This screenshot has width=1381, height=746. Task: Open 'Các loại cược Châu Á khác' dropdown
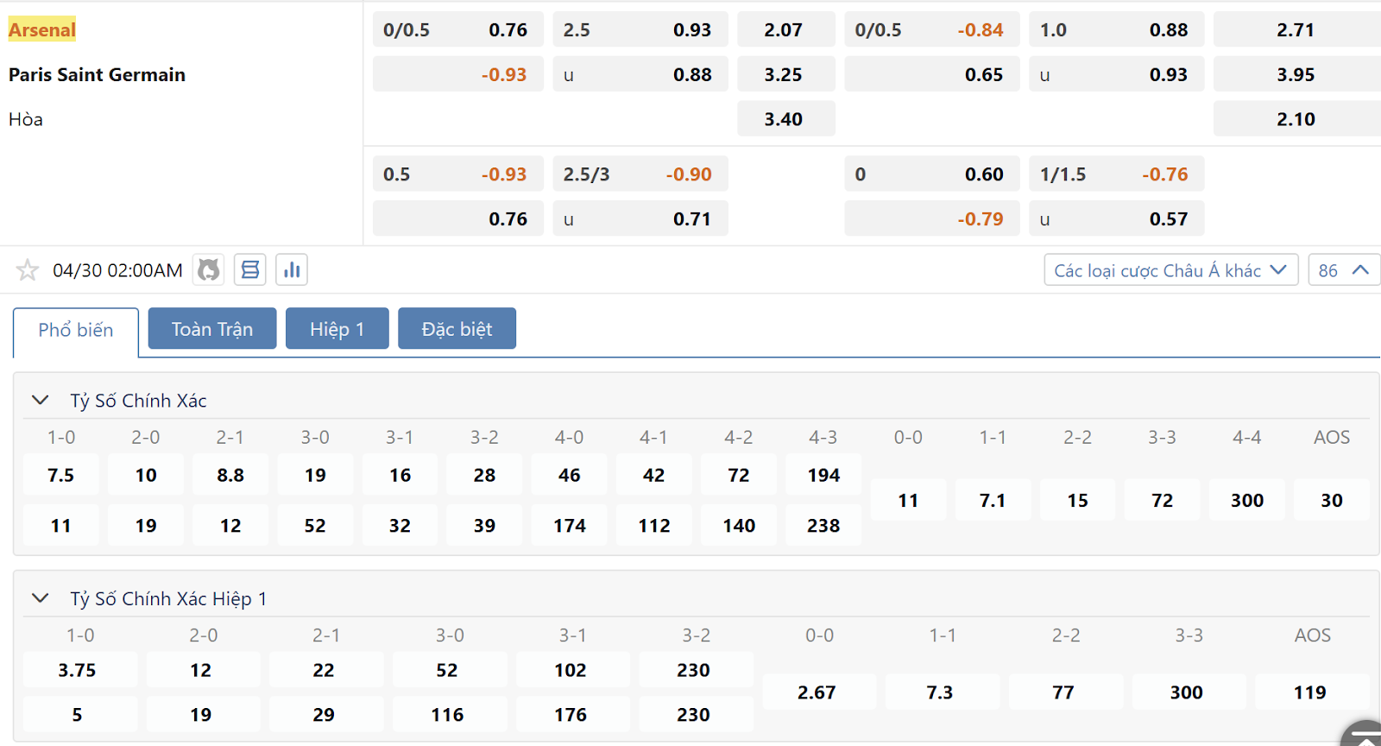(1170, 270)
